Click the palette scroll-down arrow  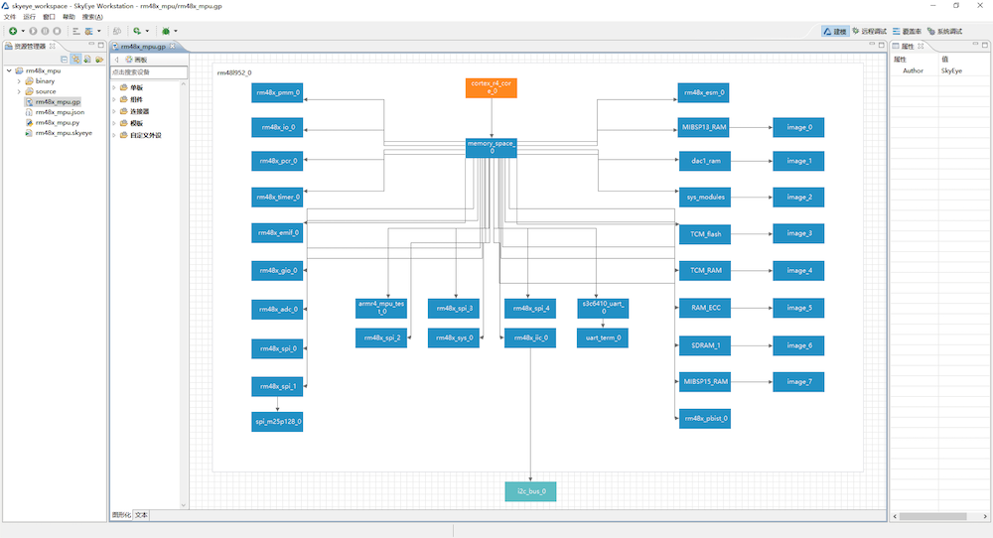point(184,505)
